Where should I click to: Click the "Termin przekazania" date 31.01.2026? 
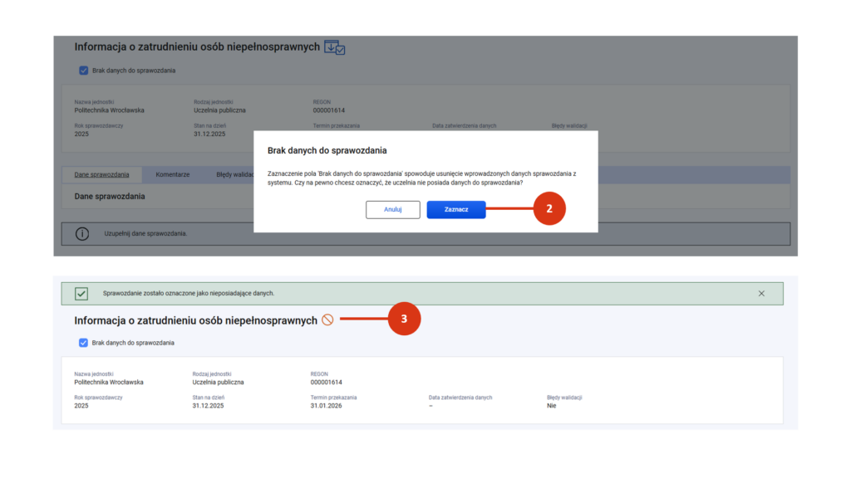tap(327, 406)
